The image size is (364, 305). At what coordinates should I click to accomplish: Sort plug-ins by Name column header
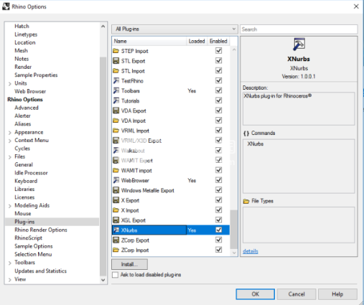[x=149, y=41]
